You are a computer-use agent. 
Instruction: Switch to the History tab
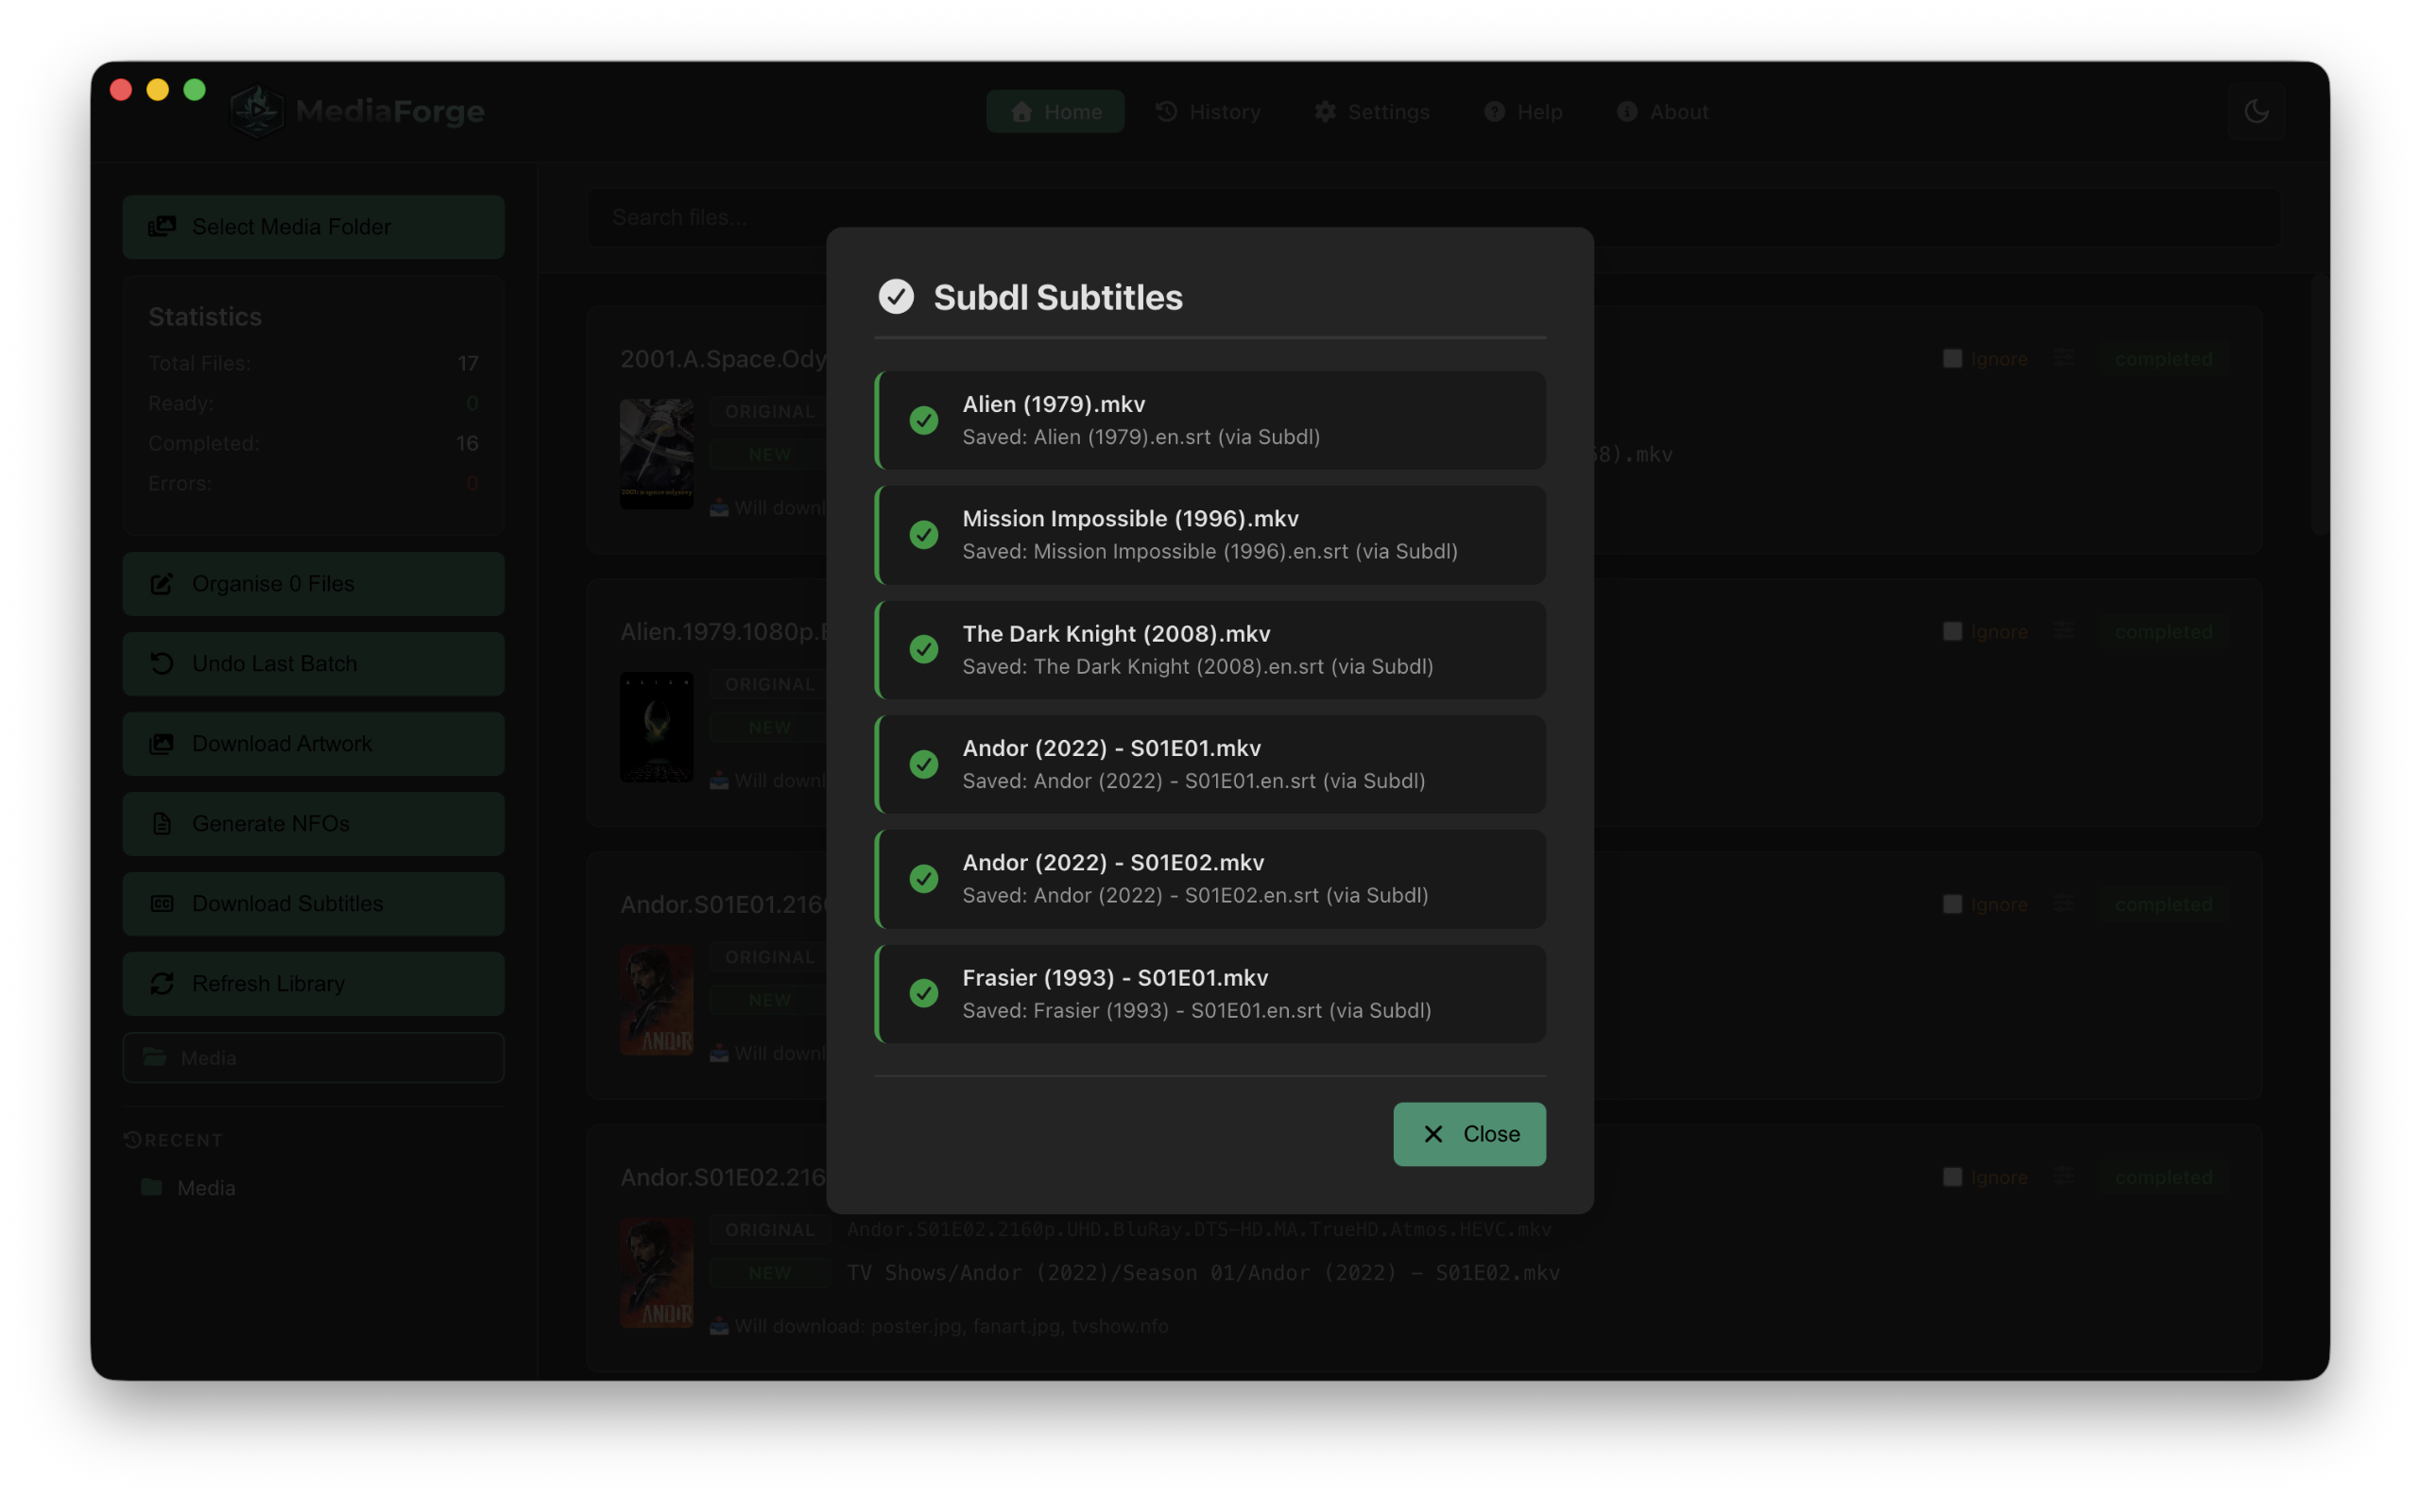coord(1209,111)
